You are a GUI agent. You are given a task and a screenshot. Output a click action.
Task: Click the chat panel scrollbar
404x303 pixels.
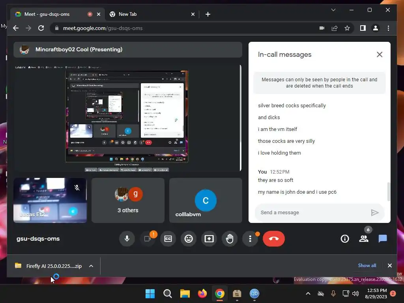coord(389,191)
